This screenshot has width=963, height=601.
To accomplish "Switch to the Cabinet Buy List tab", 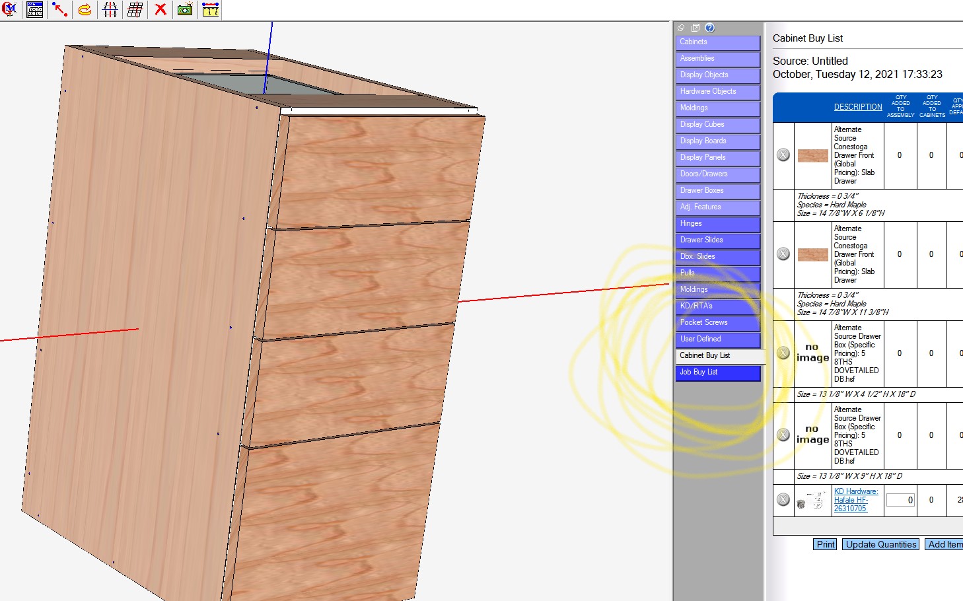I will point(718,356).
